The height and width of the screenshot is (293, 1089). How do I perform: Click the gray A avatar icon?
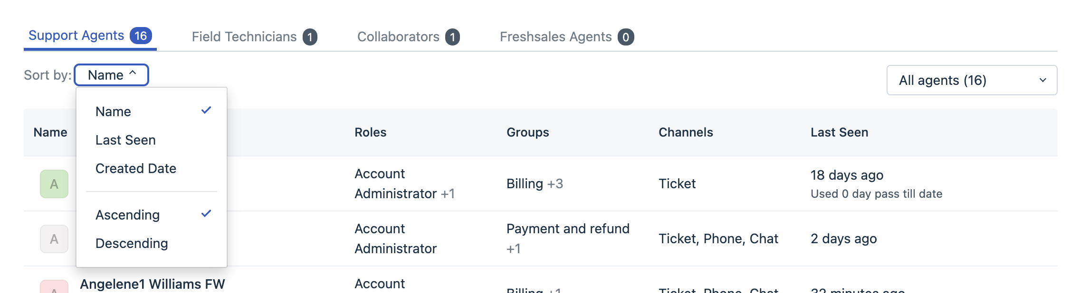click(54, 239)
